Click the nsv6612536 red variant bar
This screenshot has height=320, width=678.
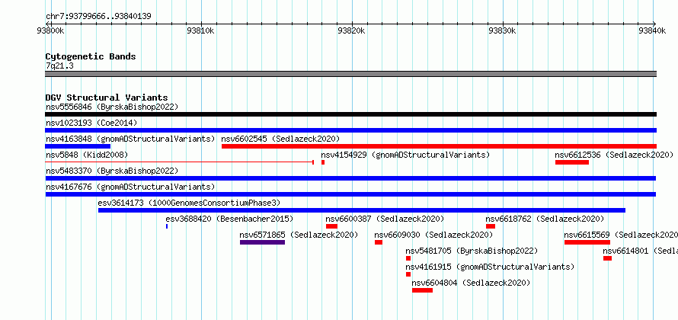[x=572, y=162]
